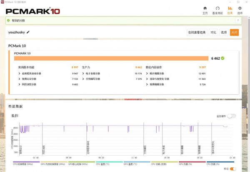250x172 pixels.
Task: Click the PCMark 10 app icon in title bar
Action: [2, 2]
